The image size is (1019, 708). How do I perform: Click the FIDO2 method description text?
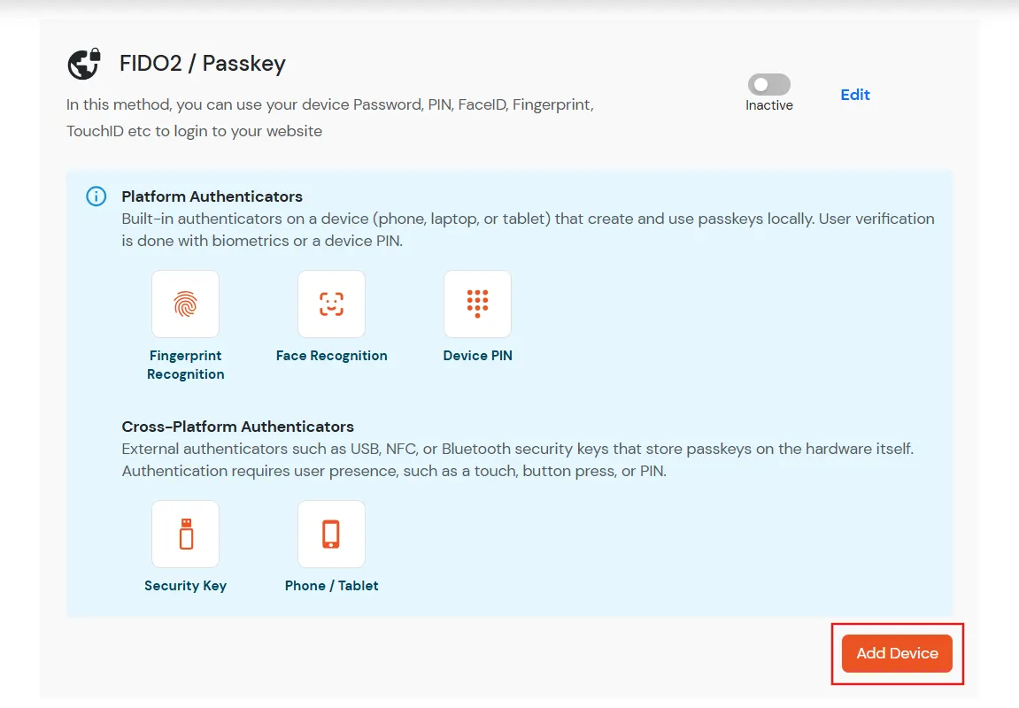tap(330, 118)
